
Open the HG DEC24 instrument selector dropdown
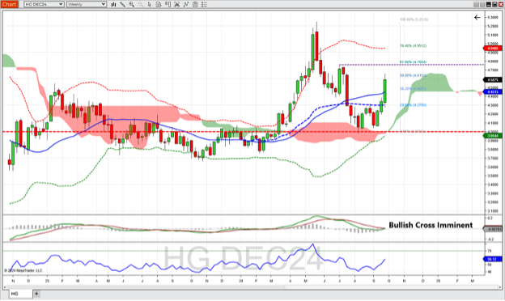(44, 4)
